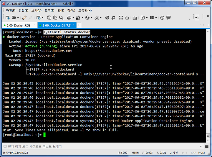Open session Properties gear icon
Screen dimensions: 212x157
pyautogui.click(x=39, y=18)
